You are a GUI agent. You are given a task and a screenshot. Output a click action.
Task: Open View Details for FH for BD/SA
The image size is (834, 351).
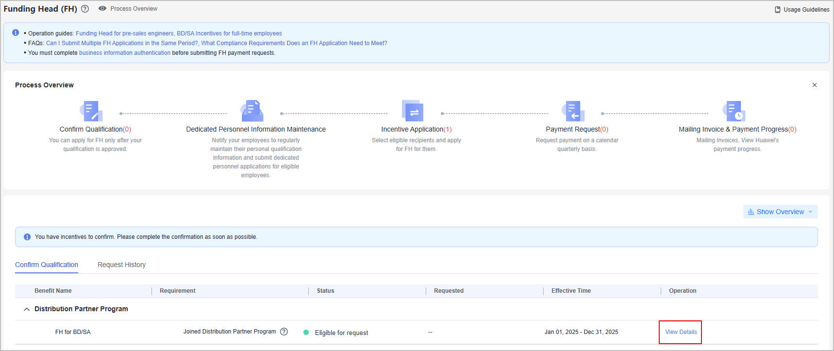[x=681, y=332]
